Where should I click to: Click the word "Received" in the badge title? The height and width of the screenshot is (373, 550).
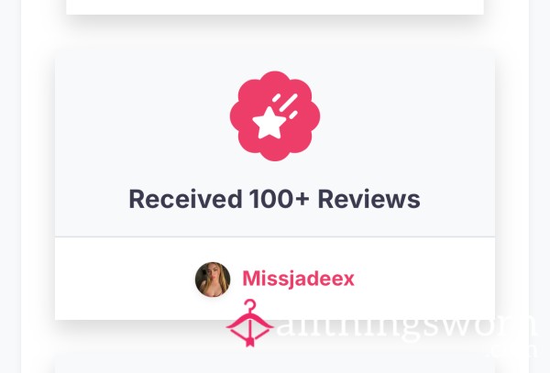coord(185,199)
